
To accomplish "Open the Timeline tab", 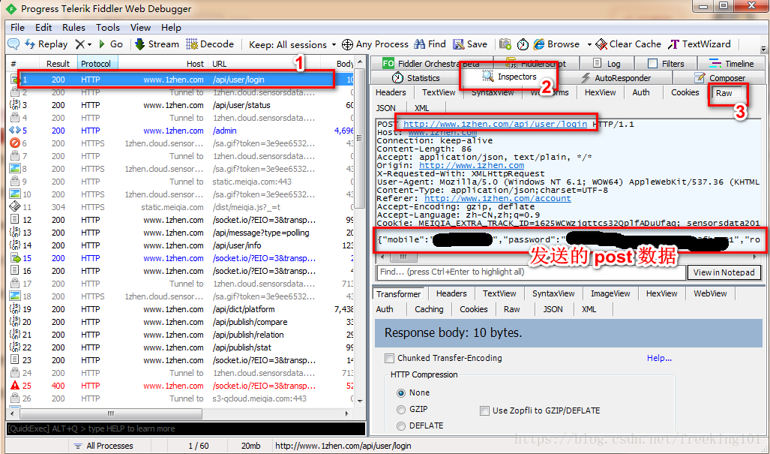I will (731, 63).
